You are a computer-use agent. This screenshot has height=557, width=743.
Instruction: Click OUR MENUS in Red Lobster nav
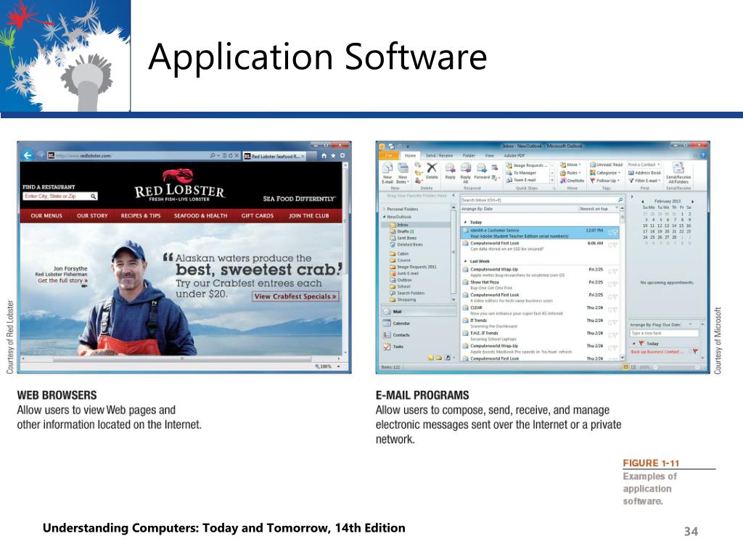(46, 216)
